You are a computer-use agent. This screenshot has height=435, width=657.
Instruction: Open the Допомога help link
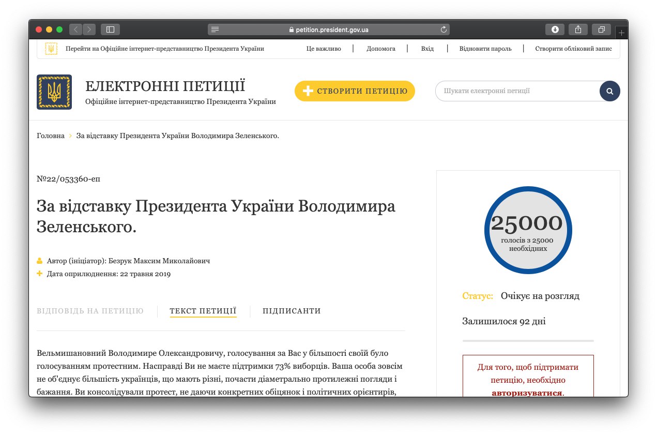(381, 49)
